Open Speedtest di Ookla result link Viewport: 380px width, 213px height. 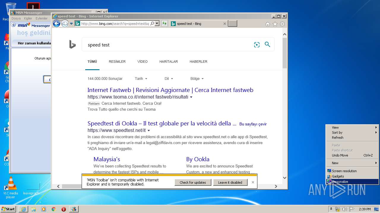click(x=162, y=123)
